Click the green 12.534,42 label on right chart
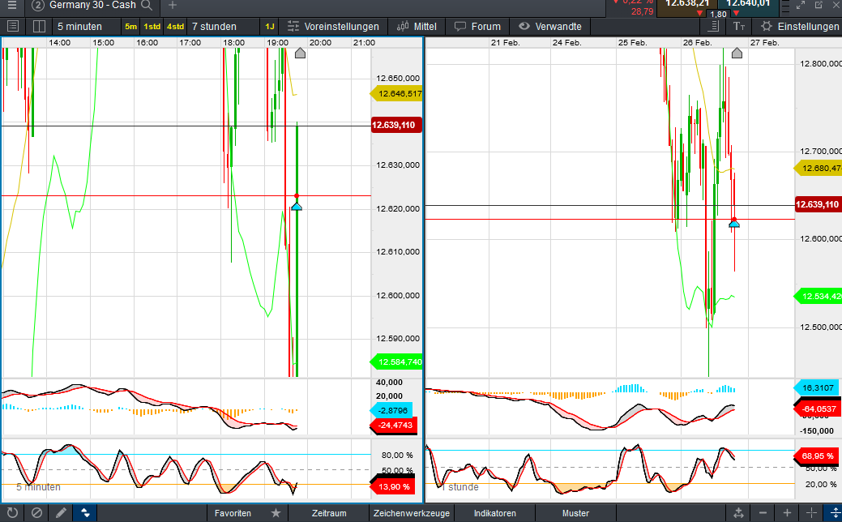 (818, 297)
